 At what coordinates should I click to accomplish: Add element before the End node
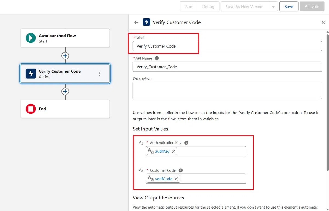pyautogui.click(x=65, y=91)
